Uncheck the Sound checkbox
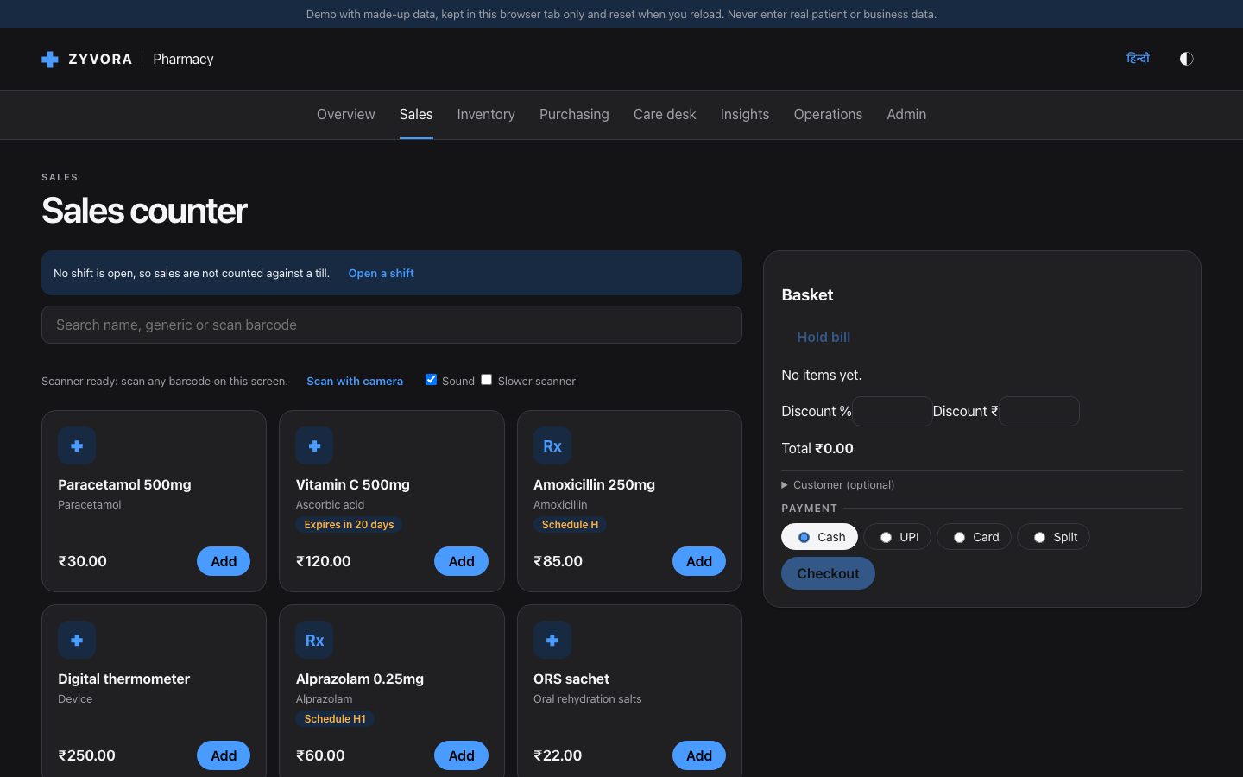This screenshot has height=777, width=1243. click(x=431, y=380)
